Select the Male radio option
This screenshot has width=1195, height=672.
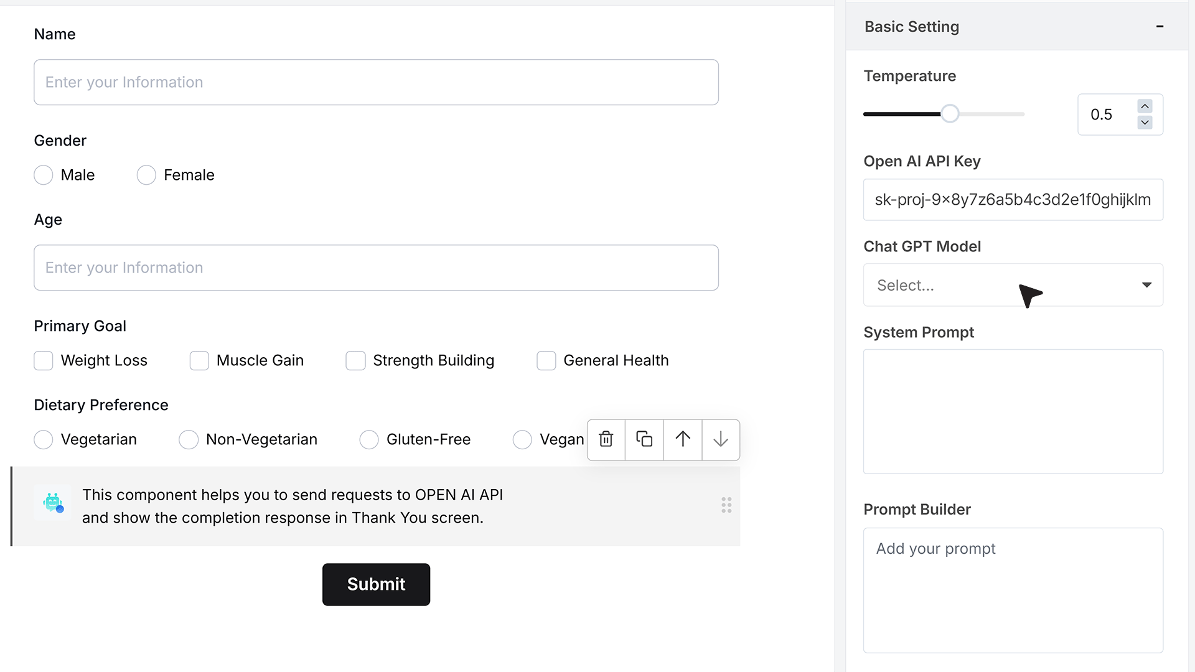pyautogui.click(x=43, y=175)
